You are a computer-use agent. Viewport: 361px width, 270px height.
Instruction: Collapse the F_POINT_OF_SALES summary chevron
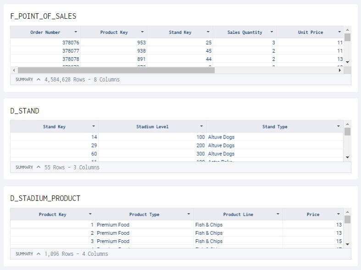[39, 80]
